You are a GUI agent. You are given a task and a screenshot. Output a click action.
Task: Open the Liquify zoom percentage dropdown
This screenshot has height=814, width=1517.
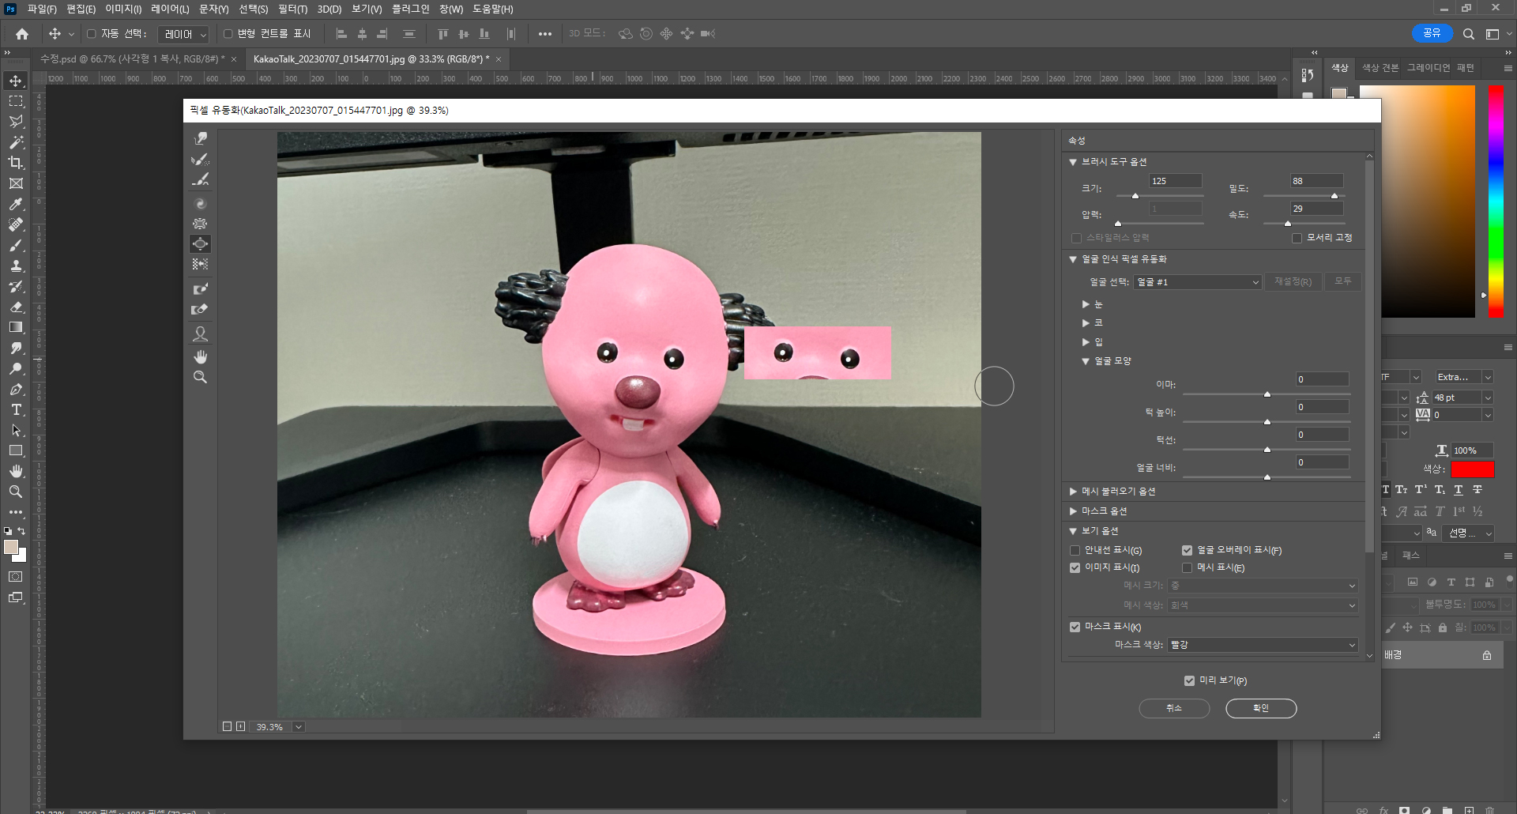299,727
